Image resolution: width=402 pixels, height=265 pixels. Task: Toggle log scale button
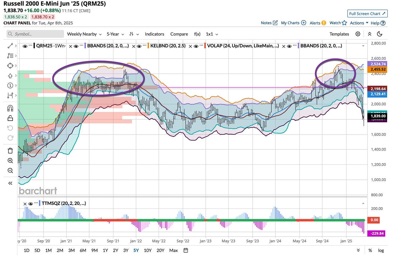(381, 250)
